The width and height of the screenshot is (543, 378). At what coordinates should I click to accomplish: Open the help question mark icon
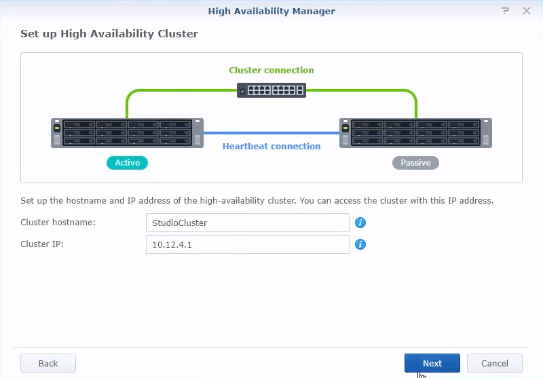pyautogui.click(x=505, y=11)
